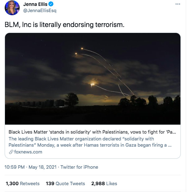Screen dimensions: 187x192
Task: Click Jenna Ellis's profile avatar photo
Action: [x=12, y=8]
